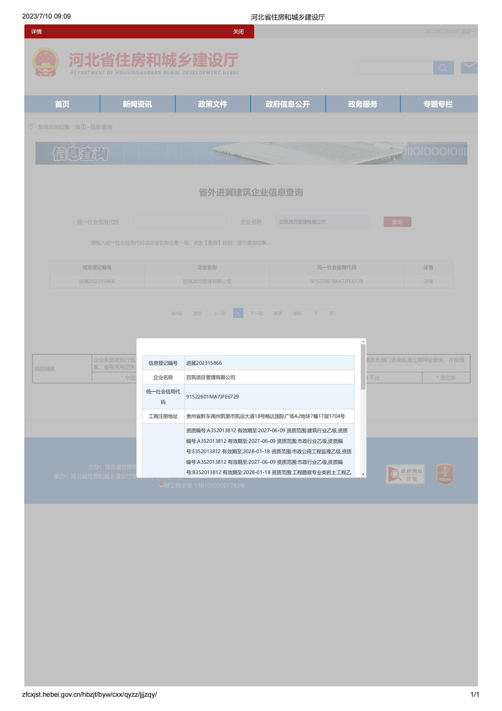Click result cell 百筑项目管理有限公司 in results table

point(207,281)
